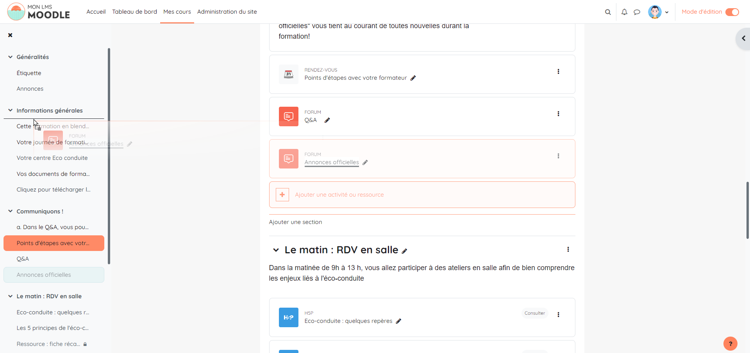Toggle the Mode d'édition switch
750x353 pixels.
pyautogui.click(x=732, y=12)
